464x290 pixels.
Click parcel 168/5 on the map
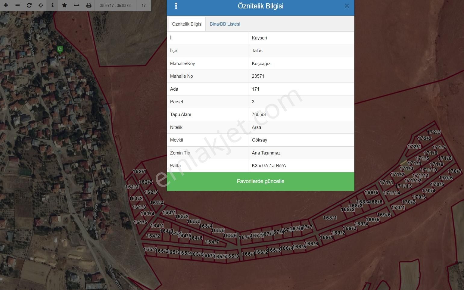click(x=371, y=192)
